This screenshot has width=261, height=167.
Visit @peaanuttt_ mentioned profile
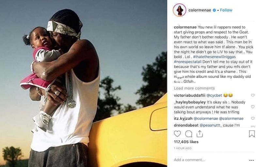[x=210, y=125]
